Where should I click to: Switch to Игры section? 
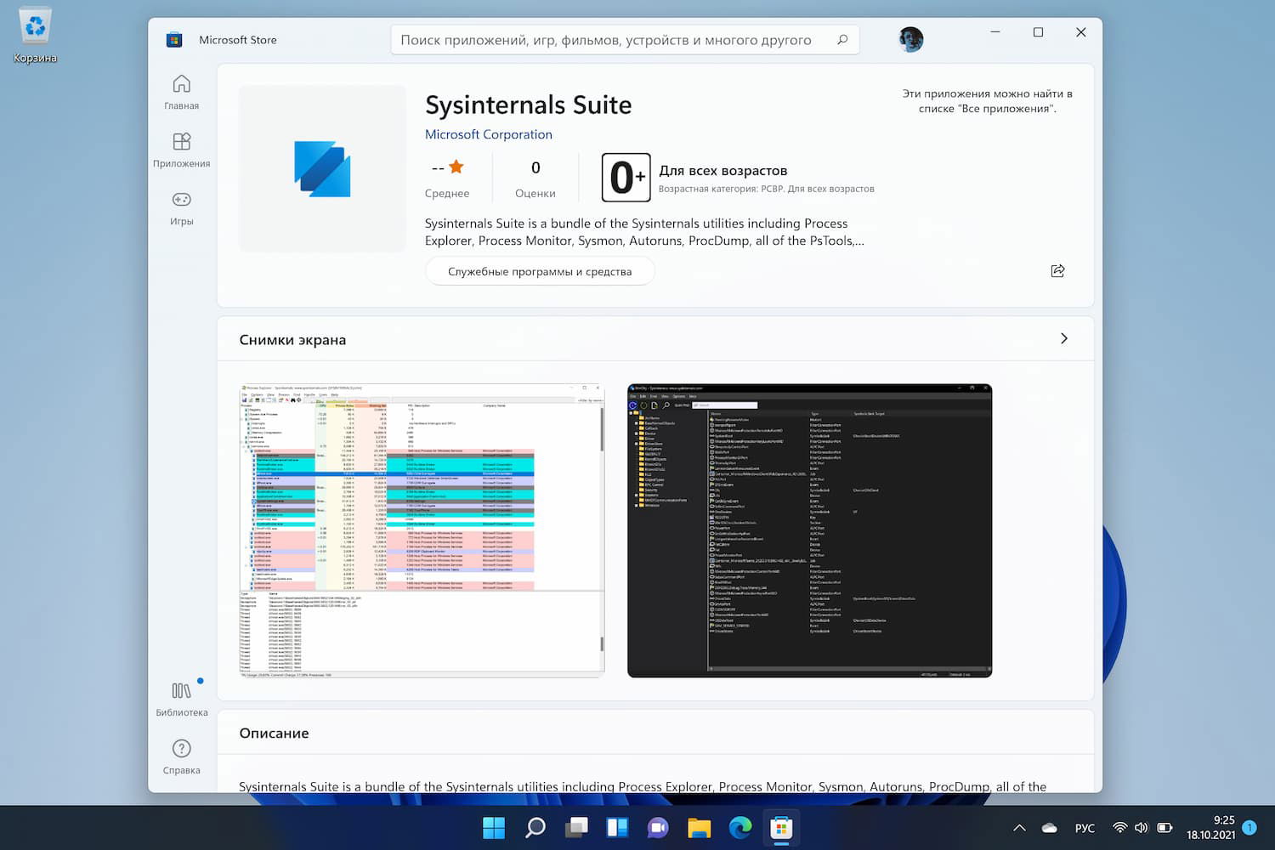click(x=181, y=208)
